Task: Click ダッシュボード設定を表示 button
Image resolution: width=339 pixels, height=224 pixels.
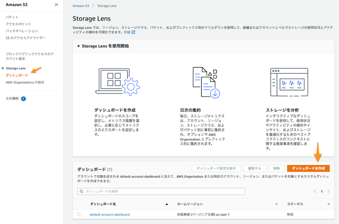Action: click(216, 168)
